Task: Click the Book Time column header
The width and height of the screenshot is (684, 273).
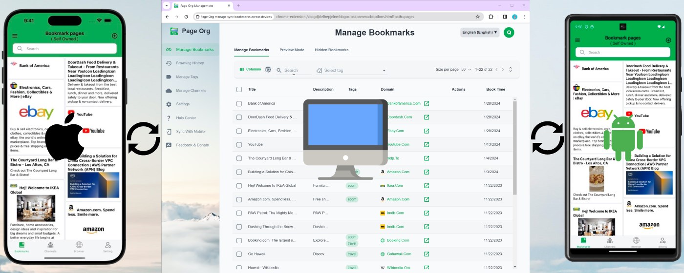Action: pyautogui.click(x=495, y=89)
